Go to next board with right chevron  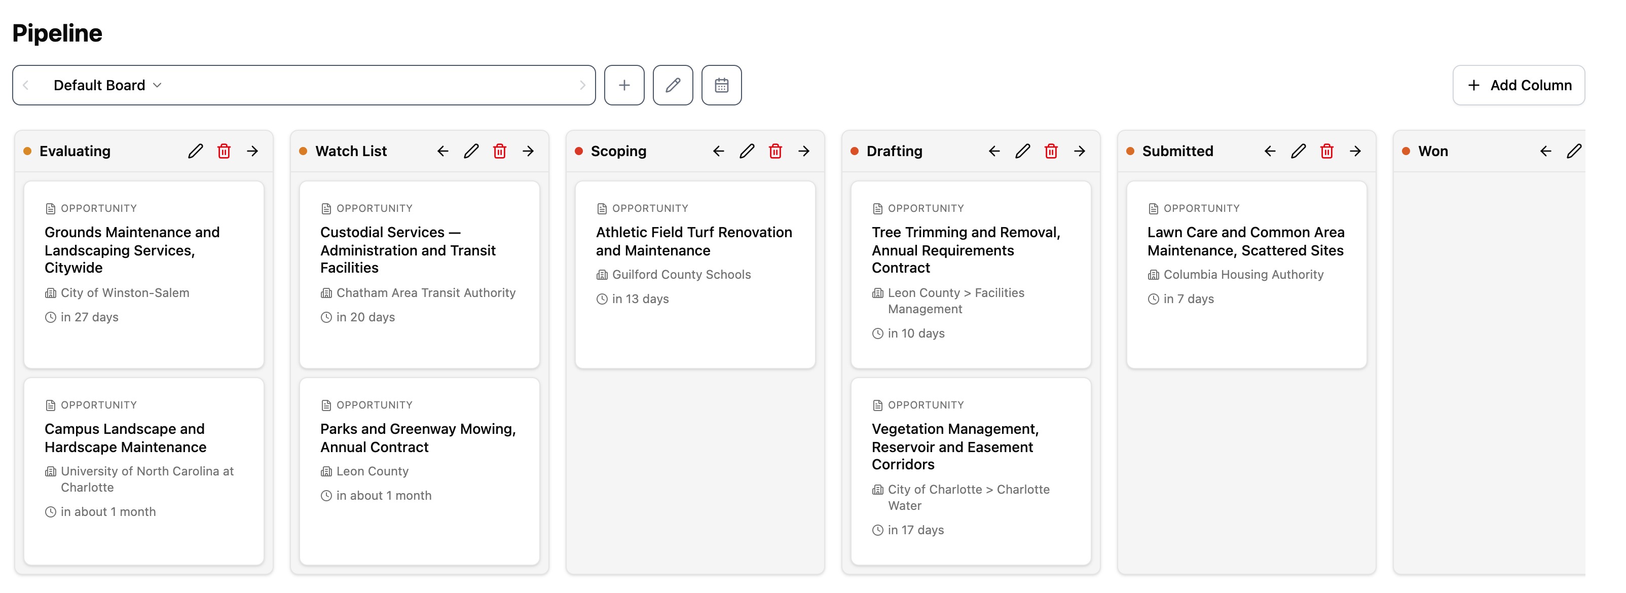coord(582,85)
